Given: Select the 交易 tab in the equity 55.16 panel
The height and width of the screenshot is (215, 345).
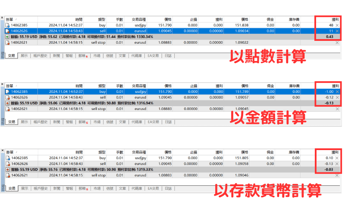Looking at the screenshot, I should pyautogui.click(x=12, y=188).
